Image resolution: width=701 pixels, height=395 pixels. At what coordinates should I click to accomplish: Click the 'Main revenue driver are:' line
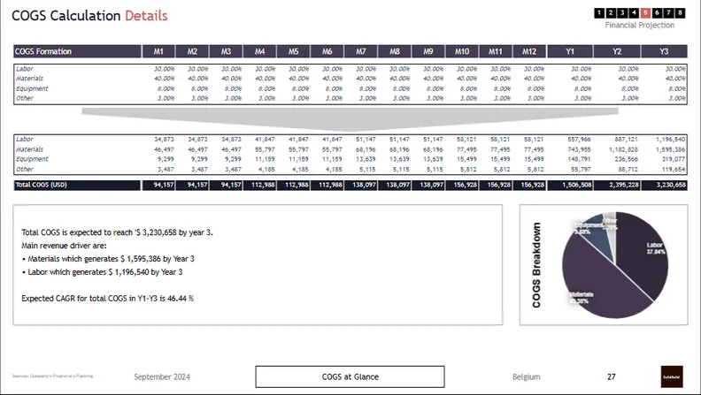pyautogui.click(x=64, y=246)
